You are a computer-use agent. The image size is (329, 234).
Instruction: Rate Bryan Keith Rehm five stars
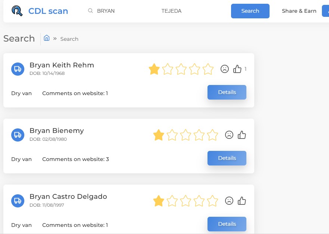tap(208, 69)
